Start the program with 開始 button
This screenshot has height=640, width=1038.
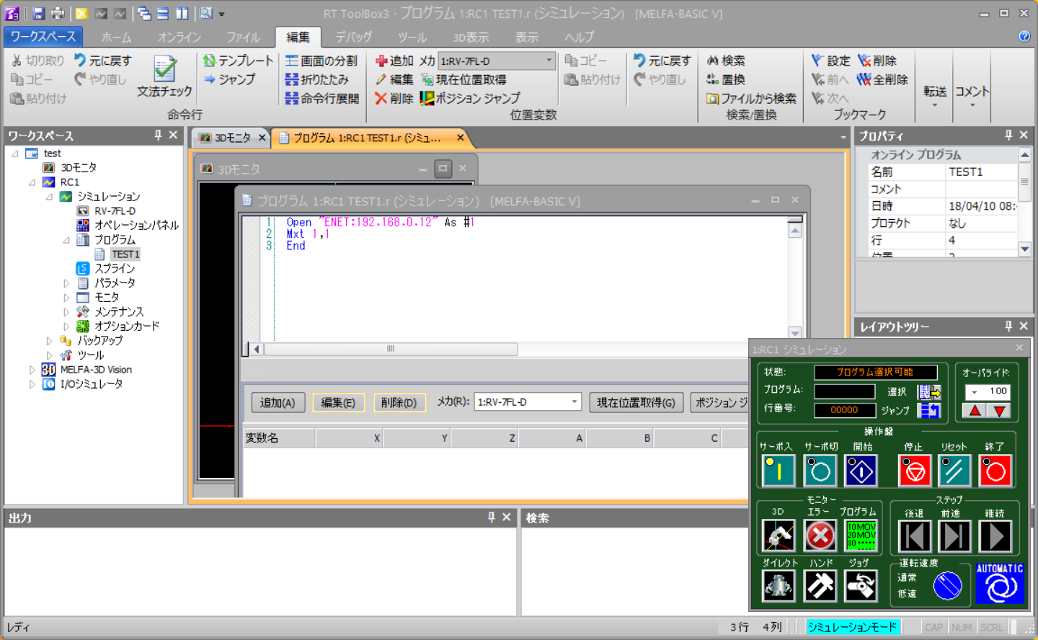click(x=861, y=471)
